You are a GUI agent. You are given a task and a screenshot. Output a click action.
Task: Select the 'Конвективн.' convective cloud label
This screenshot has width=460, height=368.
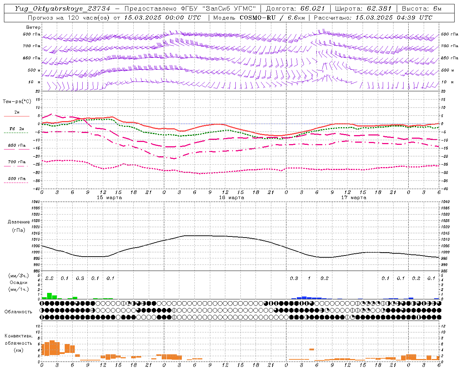tap(18, 336)
